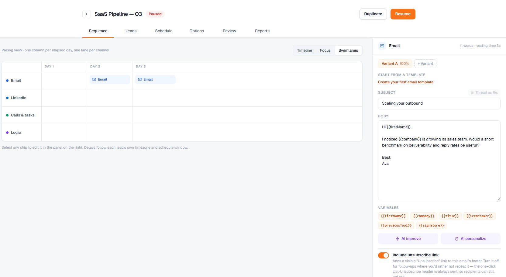Select the Timeline view
This screenshot has height=277, width=506.
[x=305, y=50]
